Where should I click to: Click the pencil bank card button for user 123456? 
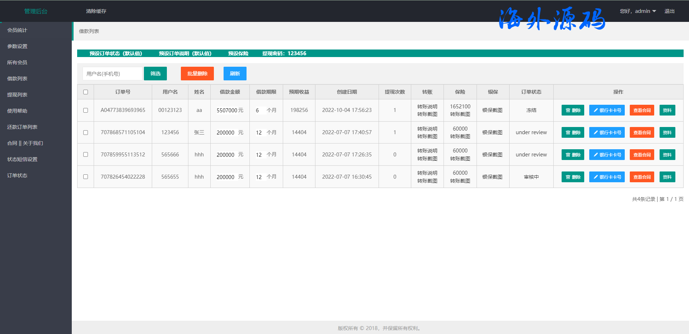[606, 132]
